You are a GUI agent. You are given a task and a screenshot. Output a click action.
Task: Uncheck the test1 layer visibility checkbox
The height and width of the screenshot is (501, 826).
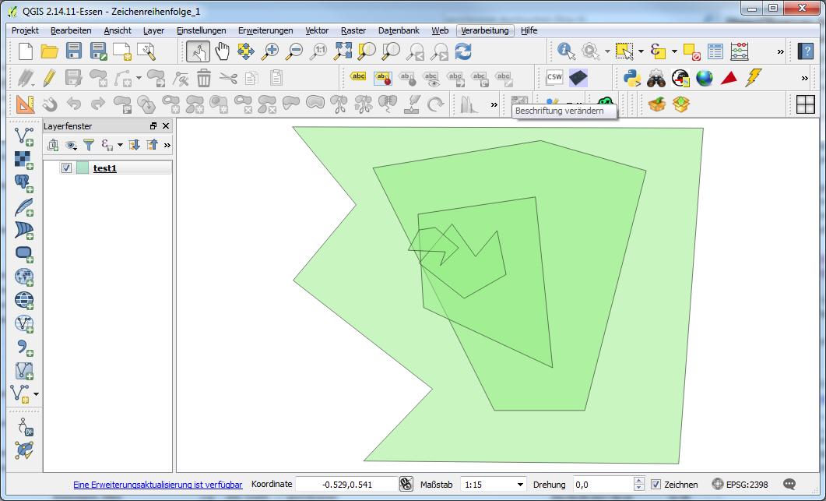tap(66, 168)
